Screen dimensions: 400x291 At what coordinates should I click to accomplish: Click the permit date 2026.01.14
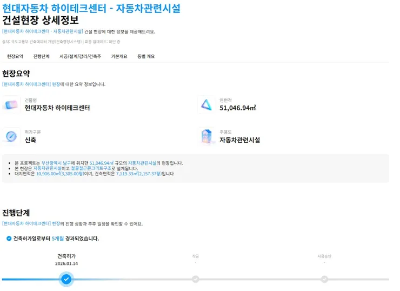(x=66, y=263)
